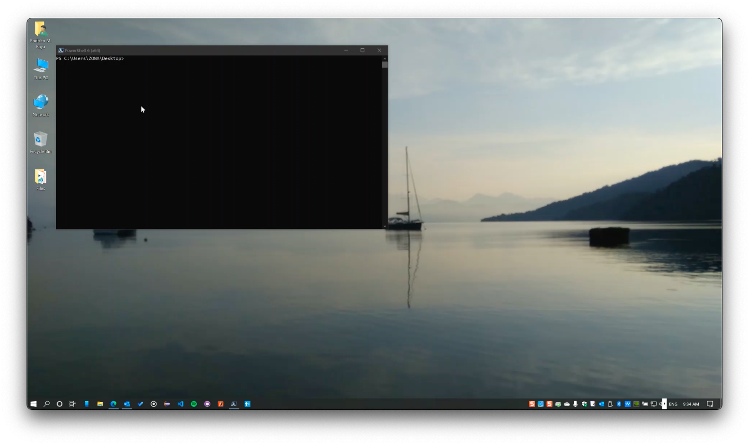This screenshot has height=445, width=749.
Task: Open Visual Studio Code from taskbar
Action: 180,404
